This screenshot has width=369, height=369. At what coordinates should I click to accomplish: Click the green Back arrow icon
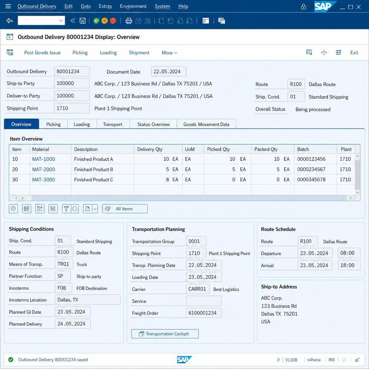pos(96,21)
